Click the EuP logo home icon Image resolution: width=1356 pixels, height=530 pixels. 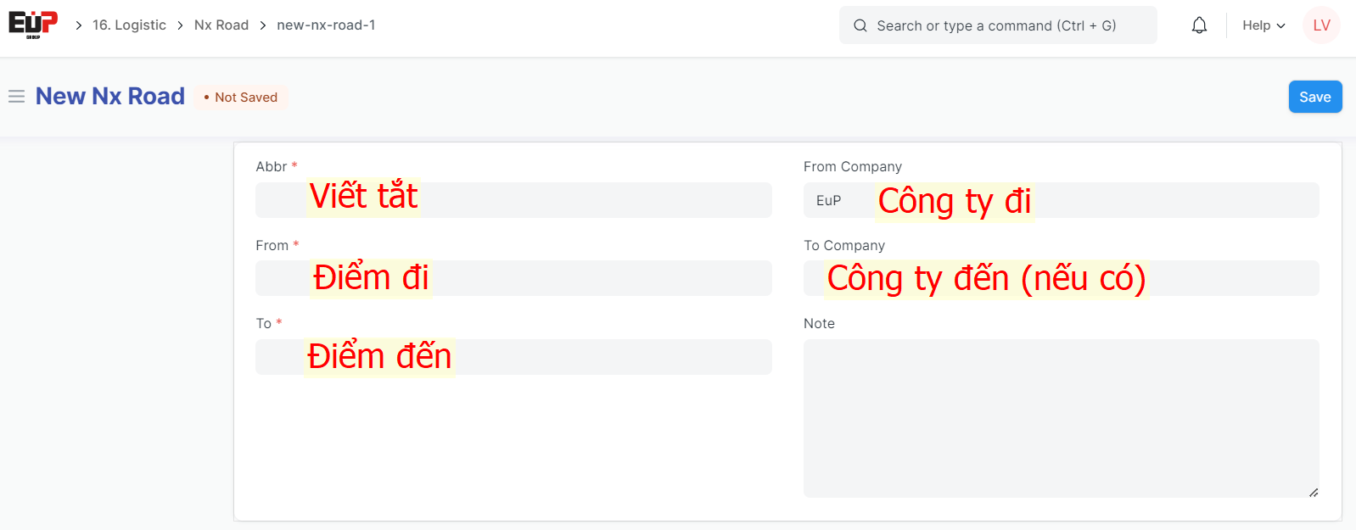pyautogui.click(x=33, y=24)
